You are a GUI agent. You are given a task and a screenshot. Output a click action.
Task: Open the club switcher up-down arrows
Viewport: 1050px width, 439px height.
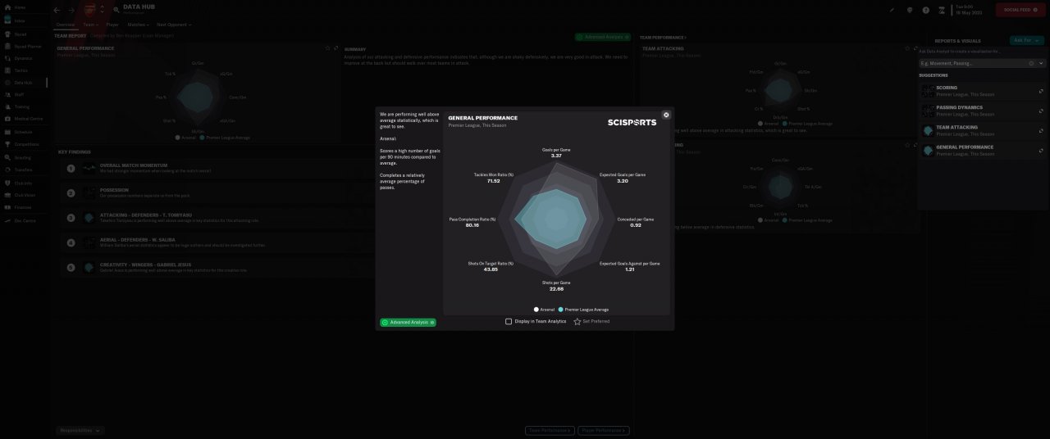click(x=102, y=11)
